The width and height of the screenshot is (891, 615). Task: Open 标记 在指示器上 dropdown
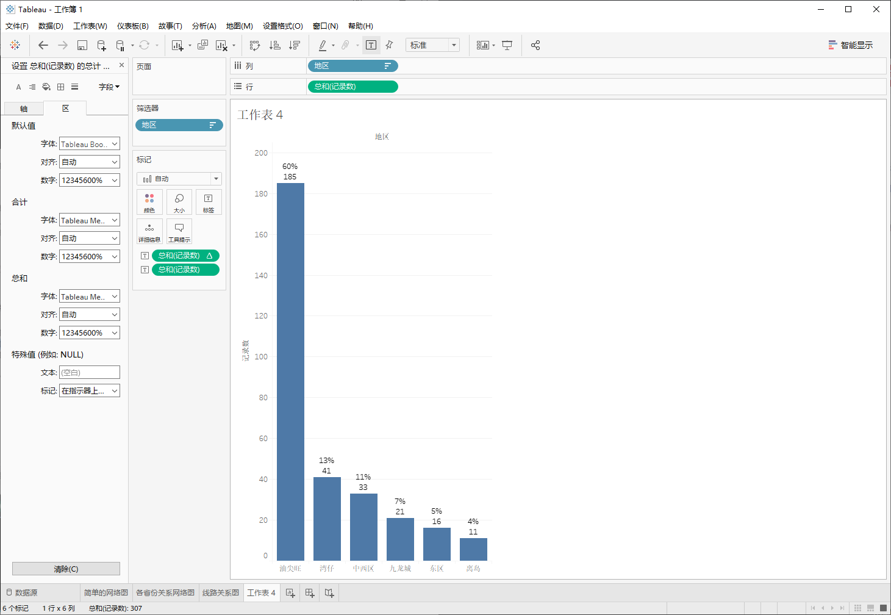coord(90,391)
